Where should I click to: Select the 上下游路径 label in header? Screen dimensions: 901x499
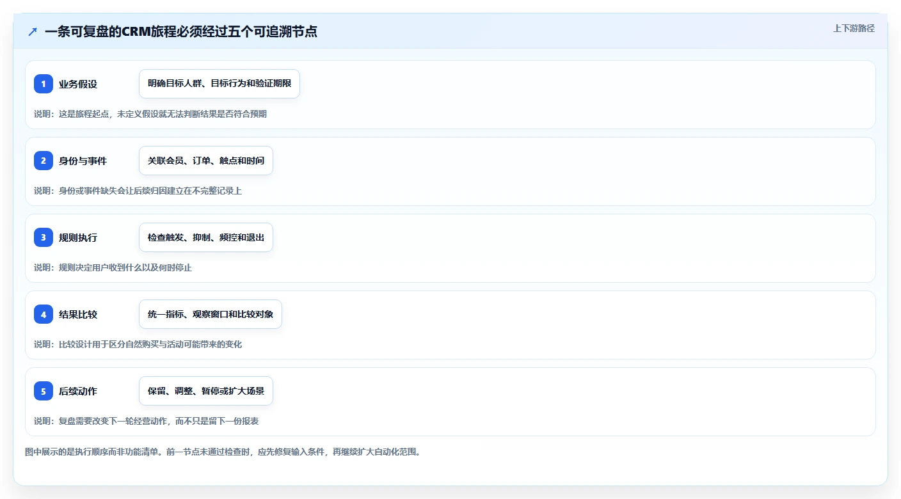854,28
